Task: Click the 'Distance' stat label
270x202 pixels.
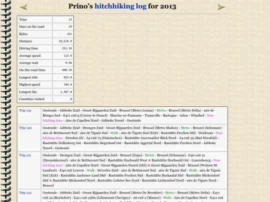Action: point(25,41)
